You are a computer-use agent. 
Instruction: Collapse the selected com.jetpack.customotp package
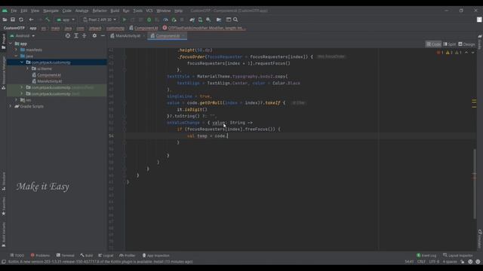click(22, 62)
